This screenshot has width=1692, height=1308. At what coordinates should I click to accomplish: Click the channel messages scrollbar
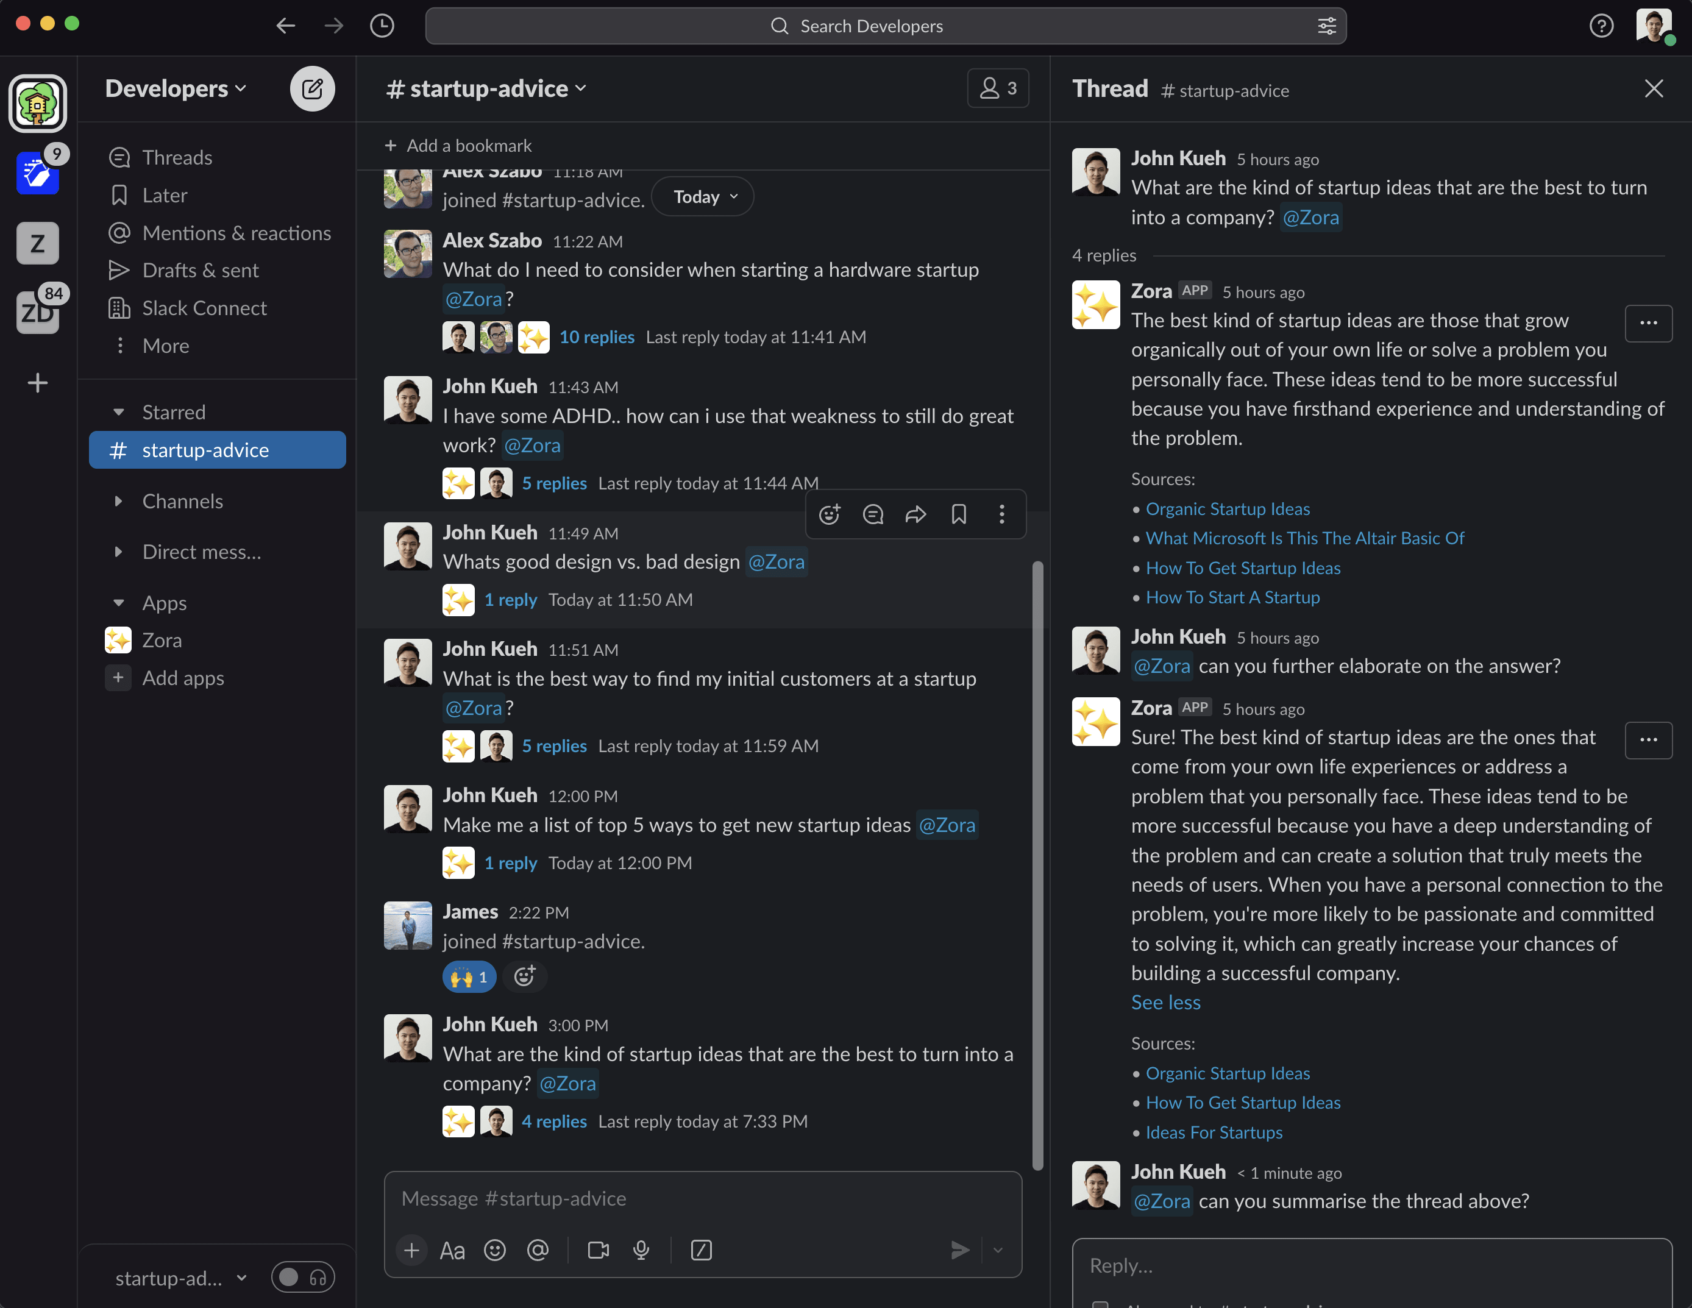1038,865
